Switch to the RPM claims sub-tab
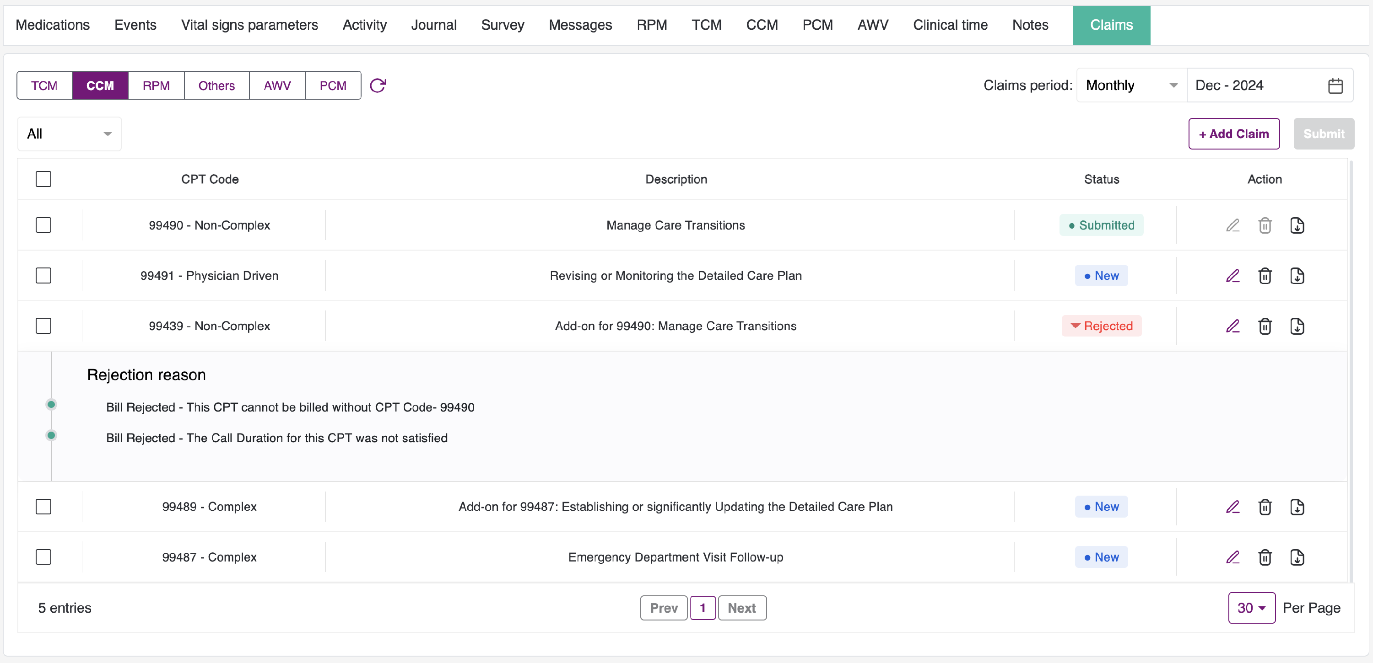The width and height of the screenshot is (1373, 663). click(x=156, y=85)
